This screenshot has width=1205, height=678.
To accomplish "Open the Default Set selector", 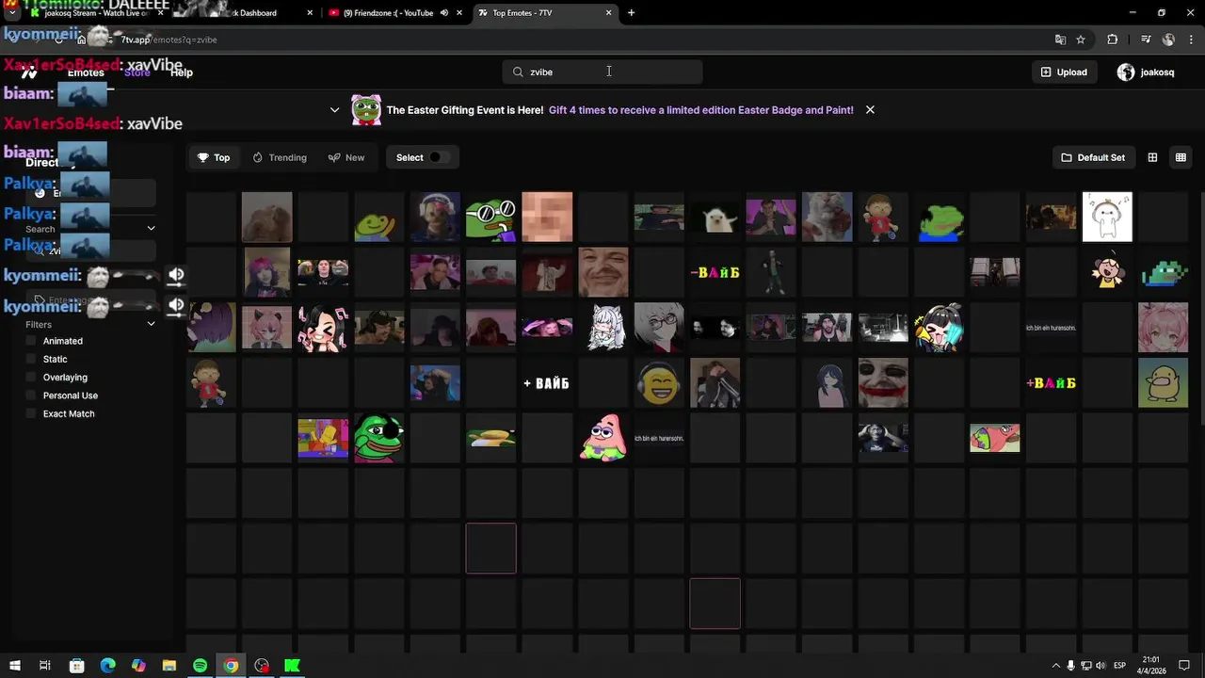I will (1093, 157).
